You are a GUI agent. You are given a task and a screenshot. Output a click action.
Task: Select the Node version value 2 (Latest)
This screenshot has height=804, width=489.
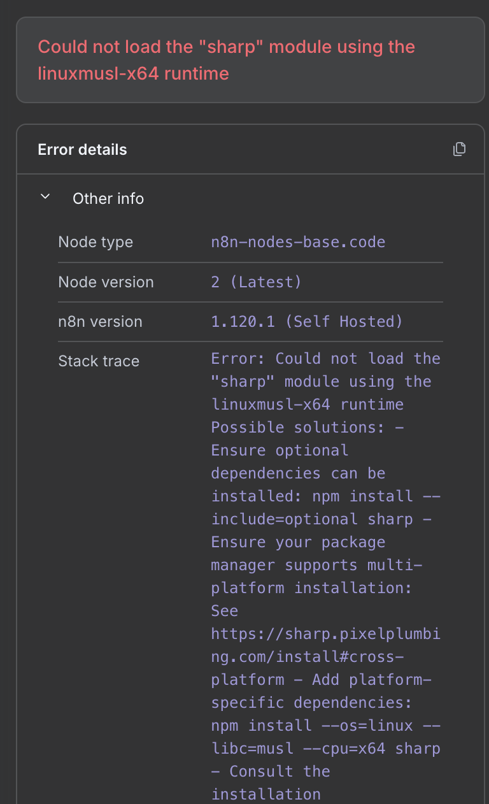click(256, 282)
